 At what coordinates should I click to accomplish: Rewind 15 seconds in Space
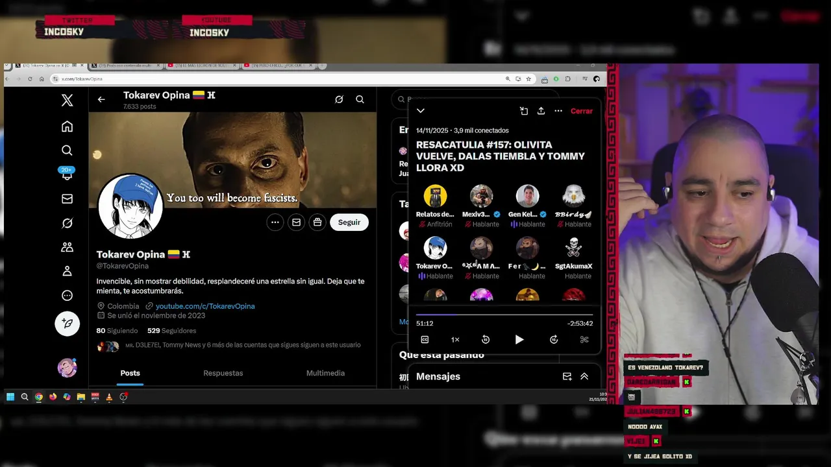486,340
